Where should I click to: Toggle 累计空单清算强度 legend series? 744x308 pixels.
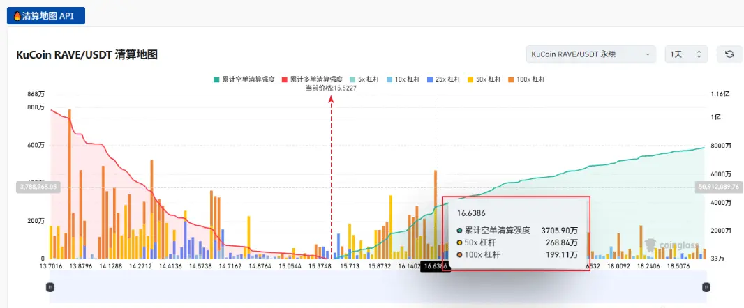(244, 79)
